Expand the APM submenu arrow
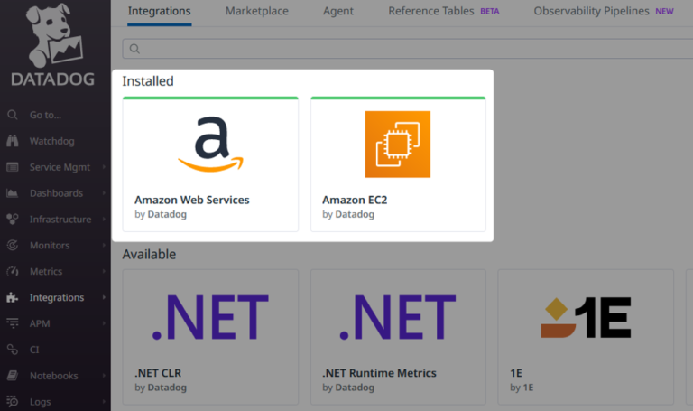This screenshot has height=411, width=693. tap(104, 323)
